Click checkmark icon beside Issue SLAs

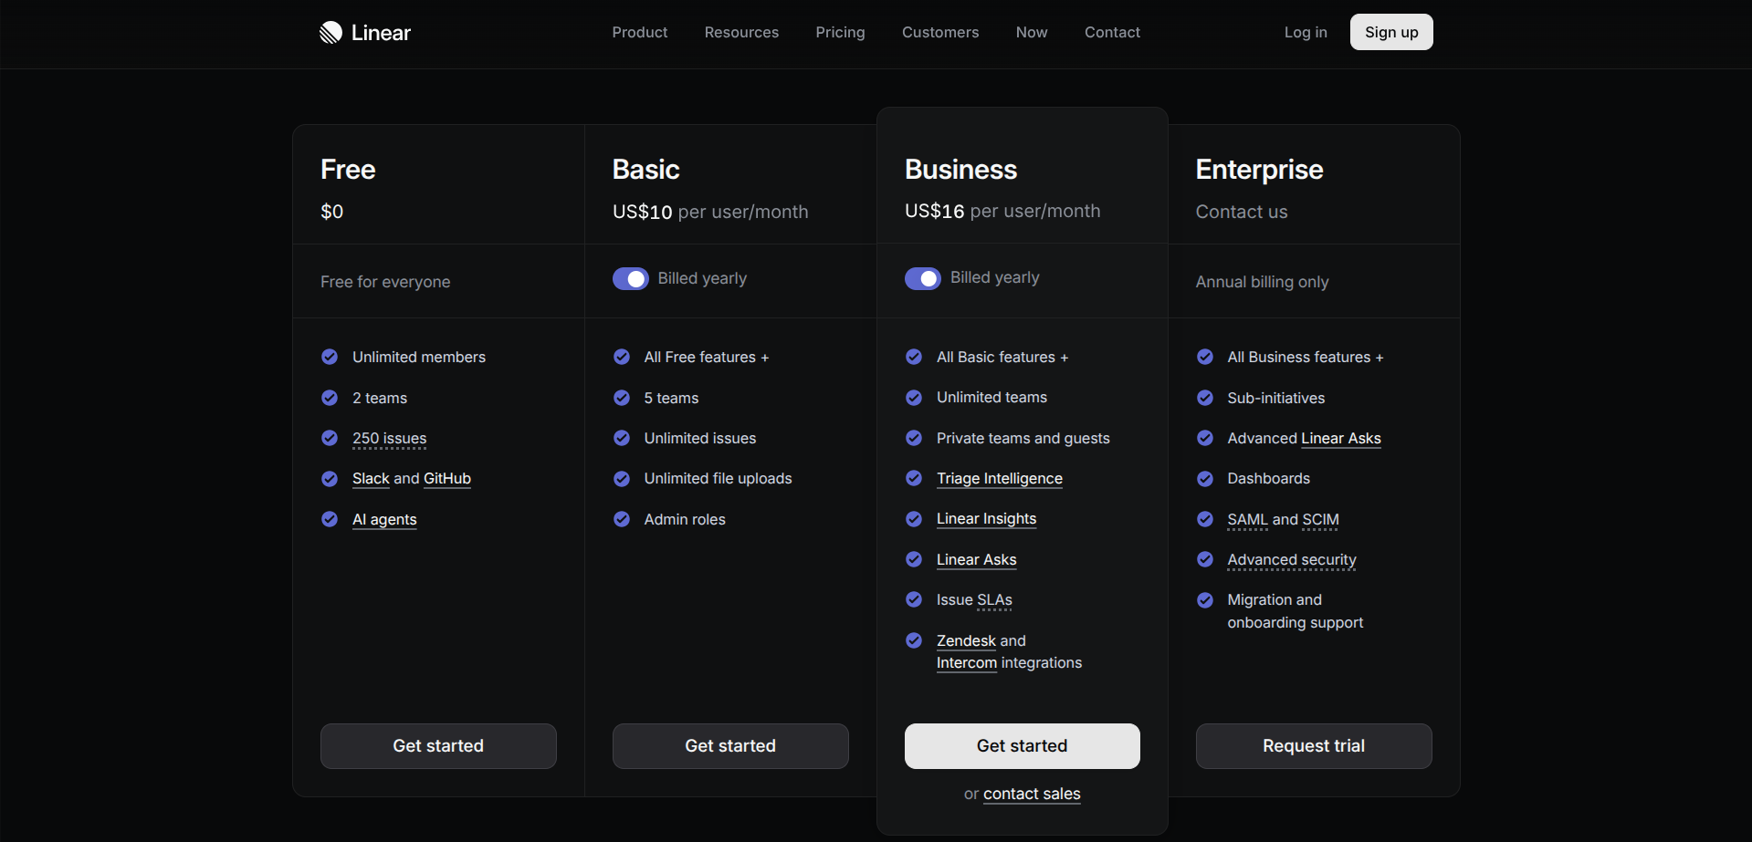tap(914, 599)
